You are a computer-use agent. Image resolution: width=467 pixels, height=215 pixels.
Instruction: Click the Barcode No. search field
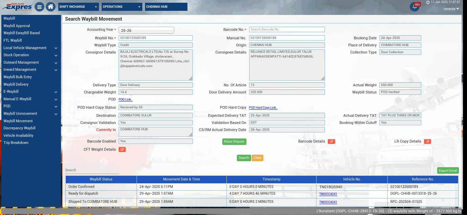287,29
